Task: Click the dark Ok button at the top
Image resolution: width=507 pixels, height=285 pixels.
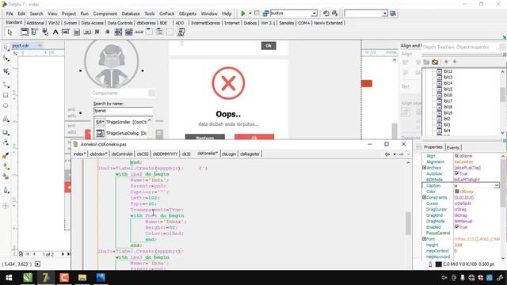Action: tap(269, 46)
